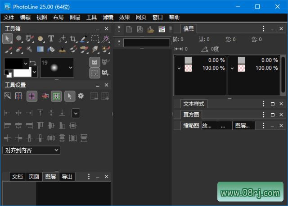Screen dimensions: 288x206
Task: Toggle the green square handles button
Action: click(x=56, y=96)
